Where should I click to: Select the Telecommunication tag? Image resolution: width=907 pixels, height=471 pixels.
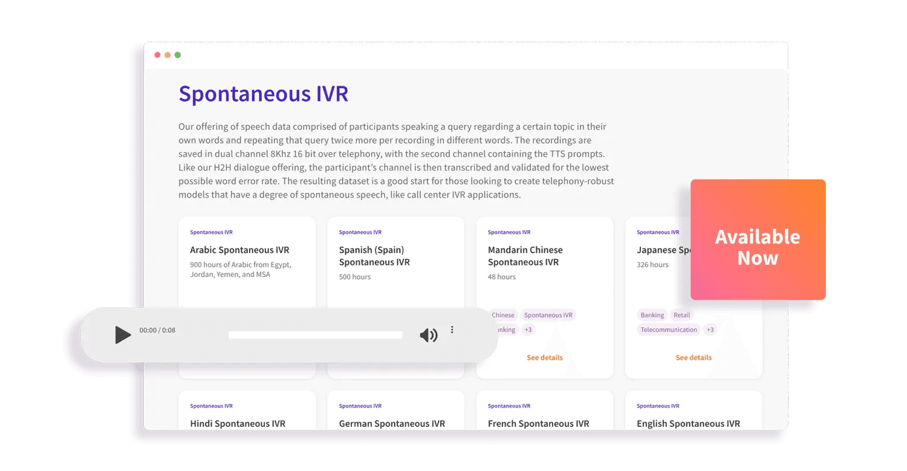click(669, 330)
